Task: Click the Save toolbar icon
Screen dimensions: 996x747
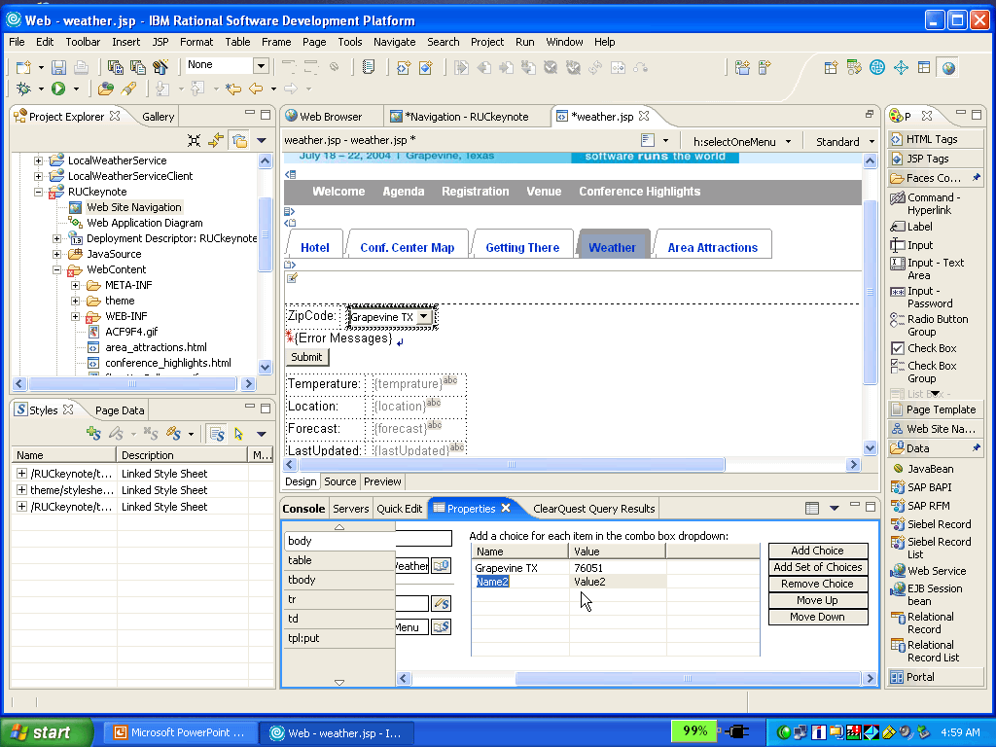Action: pyautogui.click(x=58, y=67)
